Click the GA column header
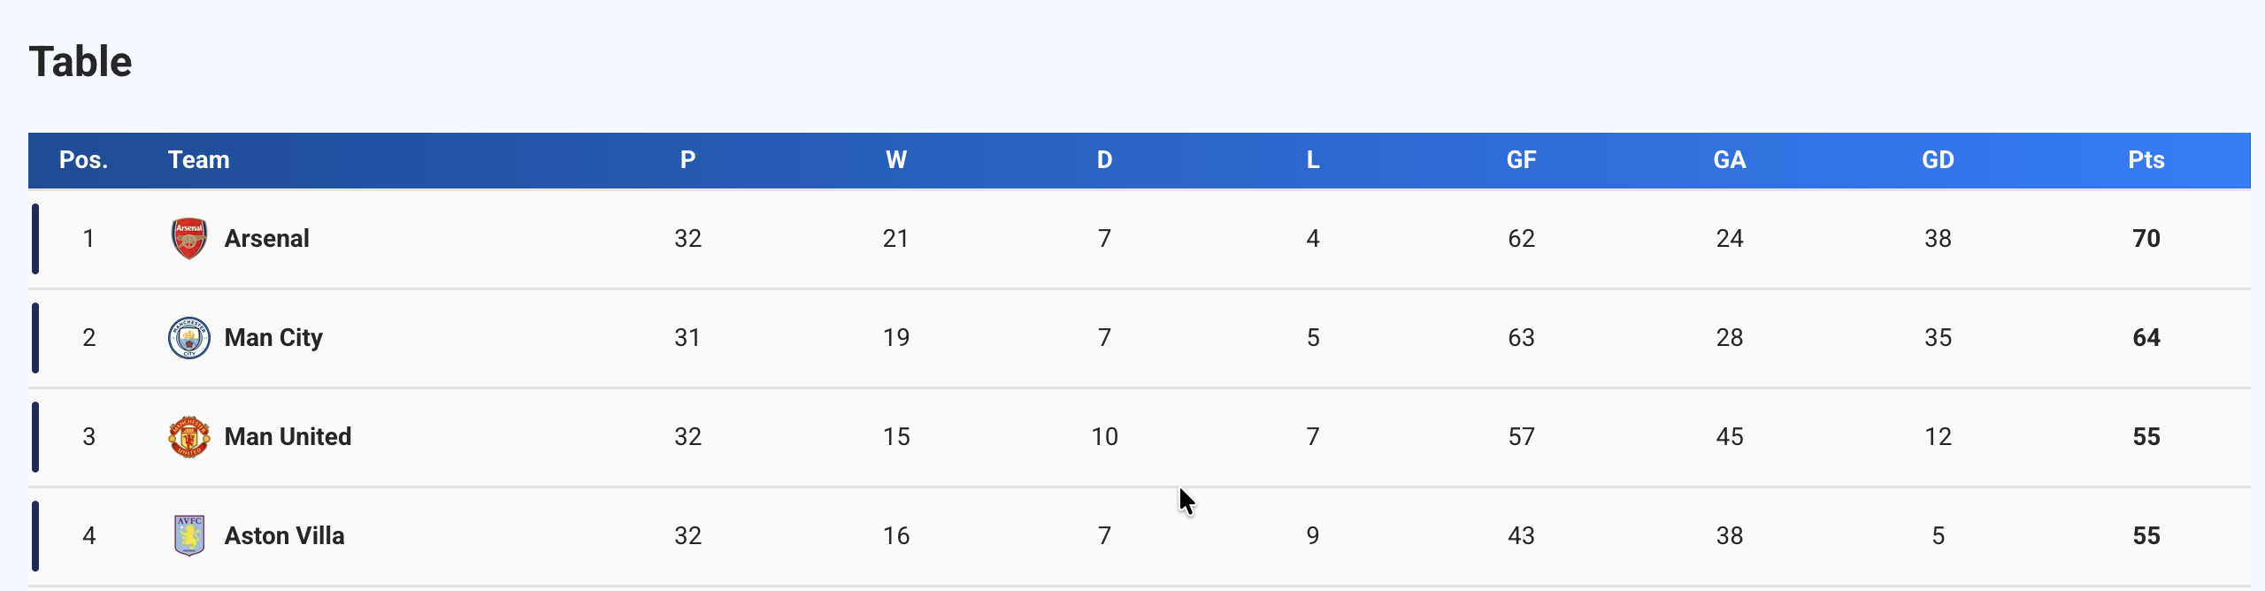Image resolution: width=2265 pixels, height=591 pixels. (1729, 160)
